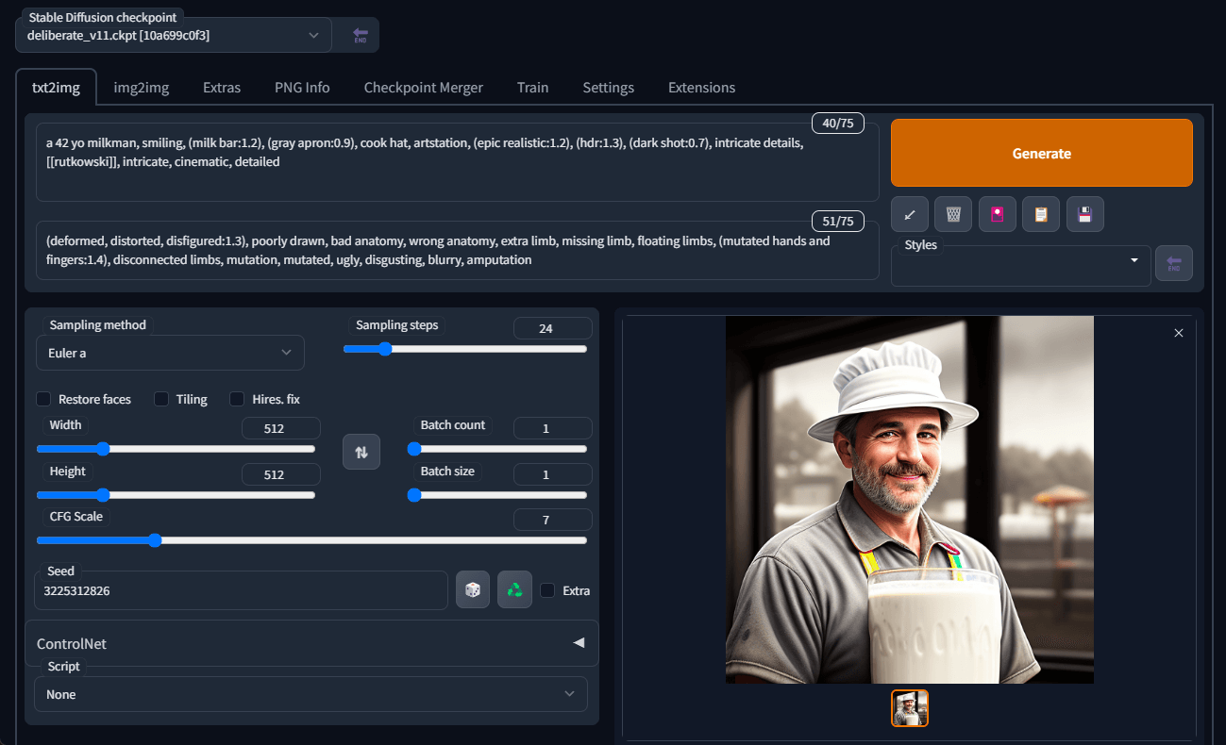
Task: Go to the Checkpoint Merger tab
Action: [x=424, y=88]
